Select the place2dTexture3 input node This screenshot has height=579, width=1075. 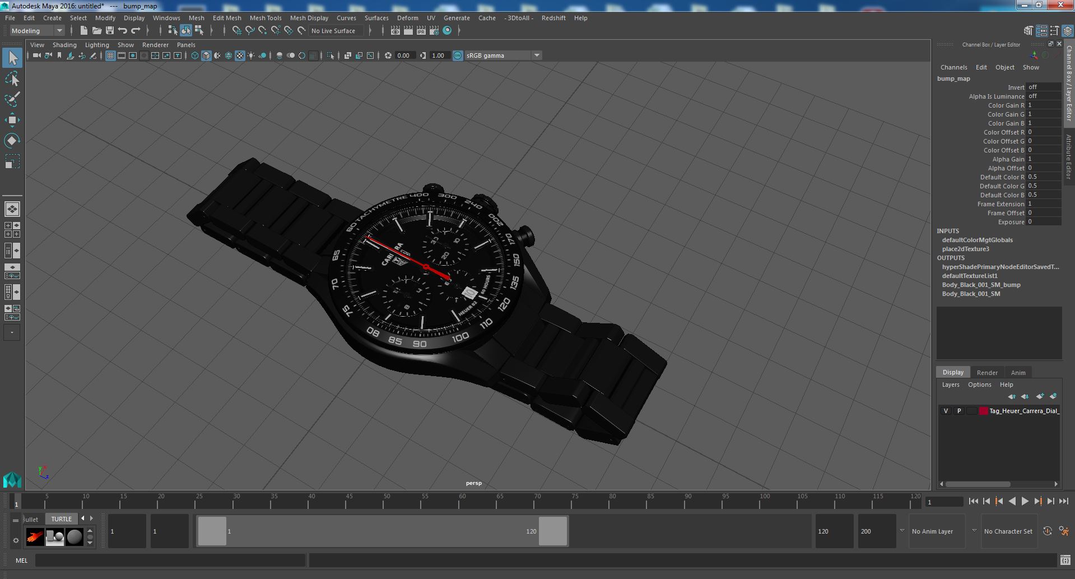tap(965, 249)
